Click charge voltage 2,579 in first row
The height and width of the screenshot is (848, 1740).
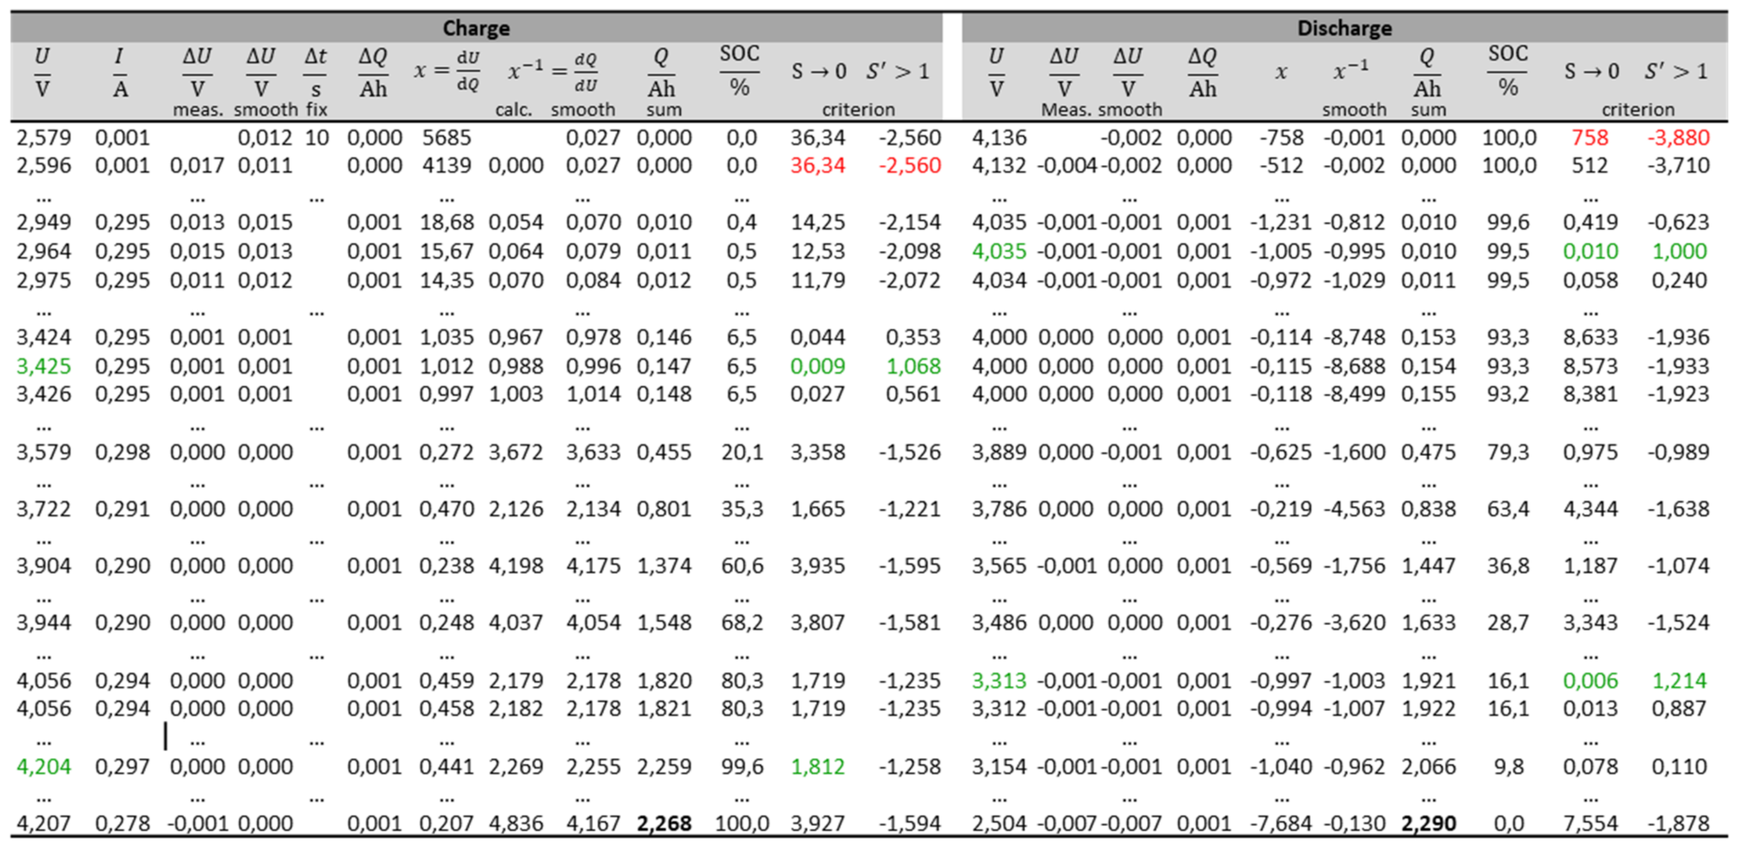pos(43,138)
